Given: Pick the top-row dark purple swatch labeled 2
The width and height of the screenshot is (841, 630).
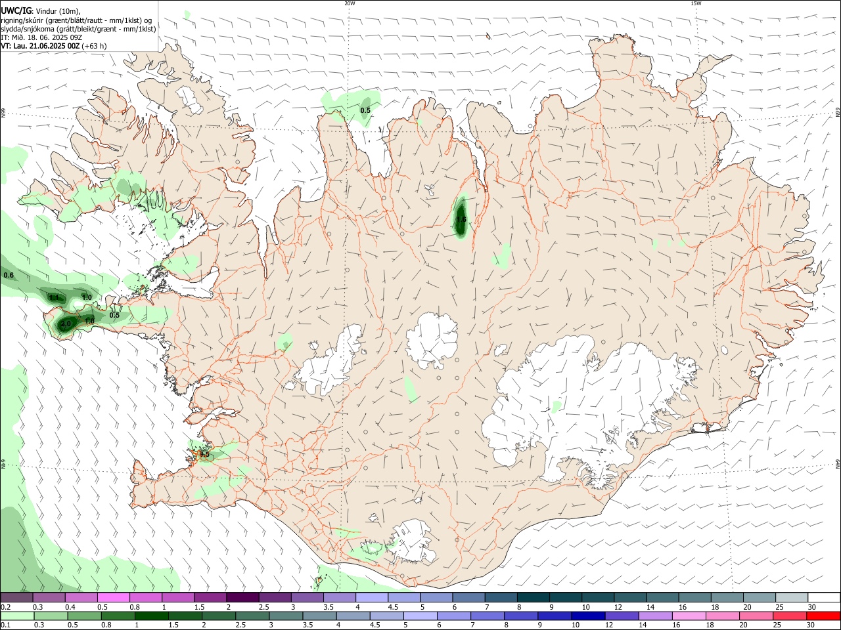Looking at the screenshot, I should pyautogui.click(x=242, y=598).
